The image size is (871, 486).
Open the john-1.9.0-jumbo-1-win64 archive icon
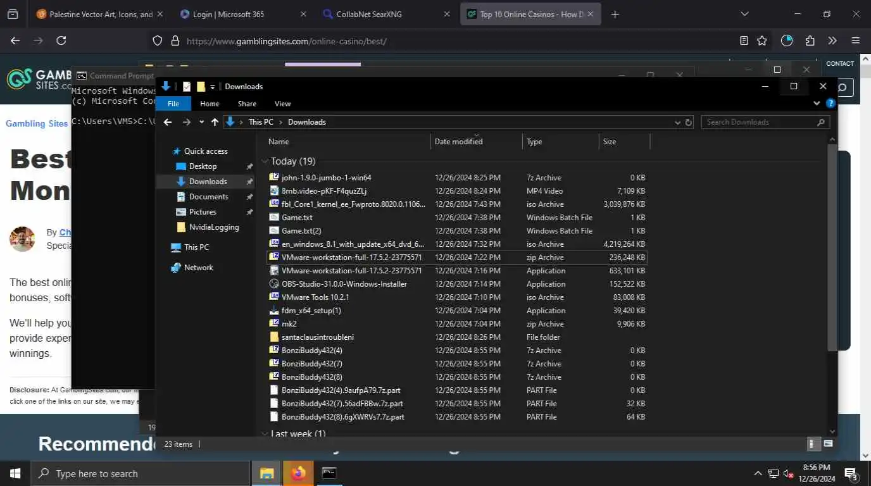point(274,178)
